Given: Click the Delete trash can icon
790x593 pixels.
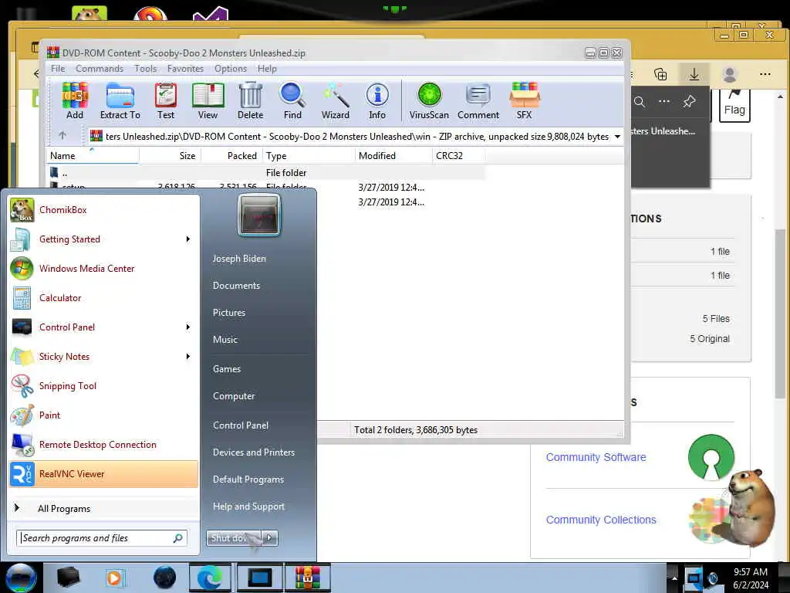Looking at the screenshot, I should (251, 100).
